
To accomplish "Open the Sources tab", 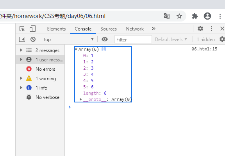I will tap(109, 29).
